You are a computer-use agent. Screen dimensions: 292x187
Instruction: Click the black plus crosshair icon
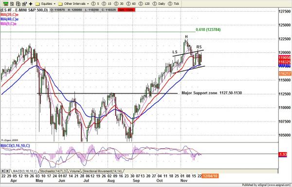(31, 4)
